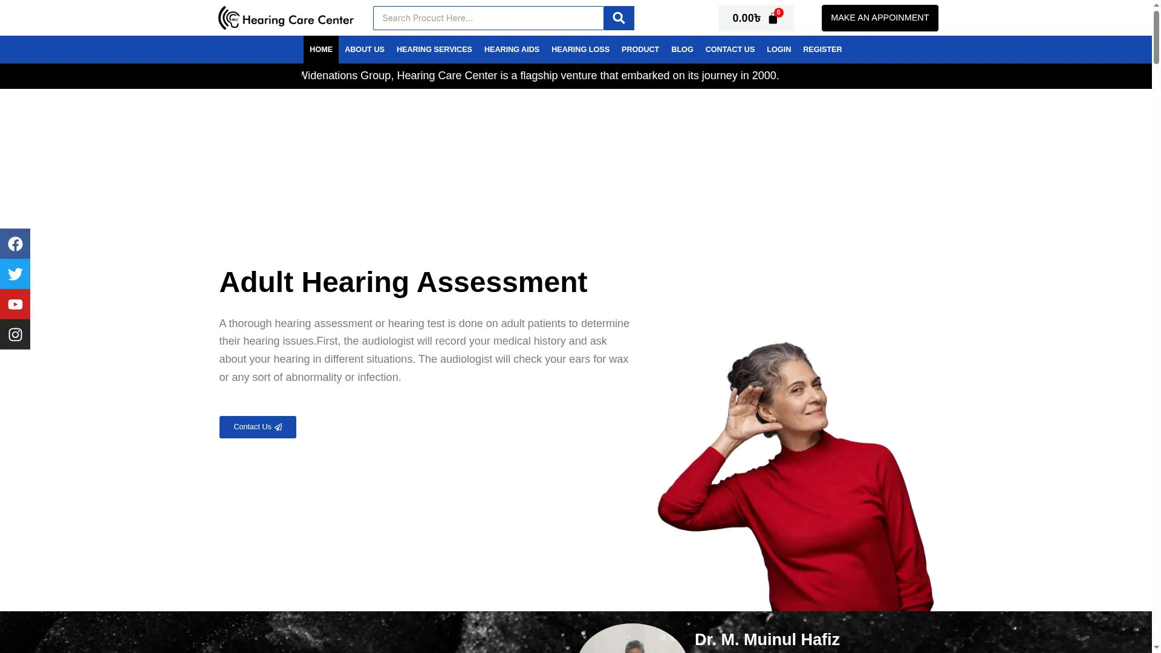Open the REGISTER menu link
The height and width of the screenshot is (653, 1161).
(822, 50)
